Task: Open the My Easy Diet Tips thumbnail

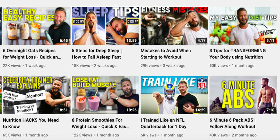Action: point(243,26)
